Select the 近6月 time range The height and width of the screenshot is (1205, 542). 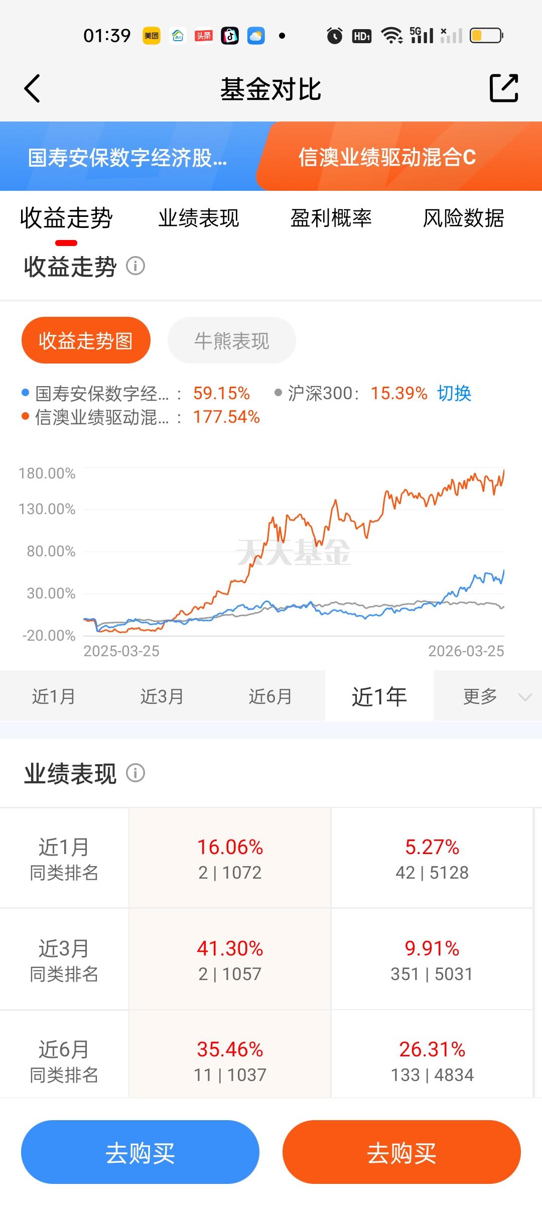click(x=271, y=696)
